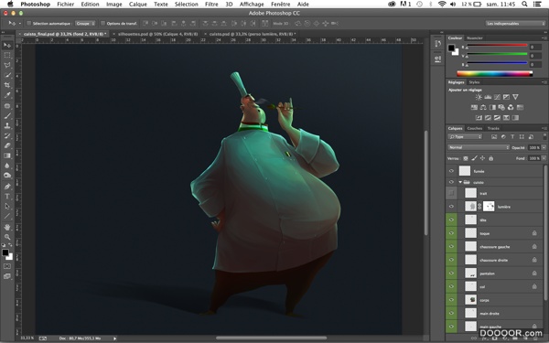Enable the Sélection automatique checkbox

point(29,24)
